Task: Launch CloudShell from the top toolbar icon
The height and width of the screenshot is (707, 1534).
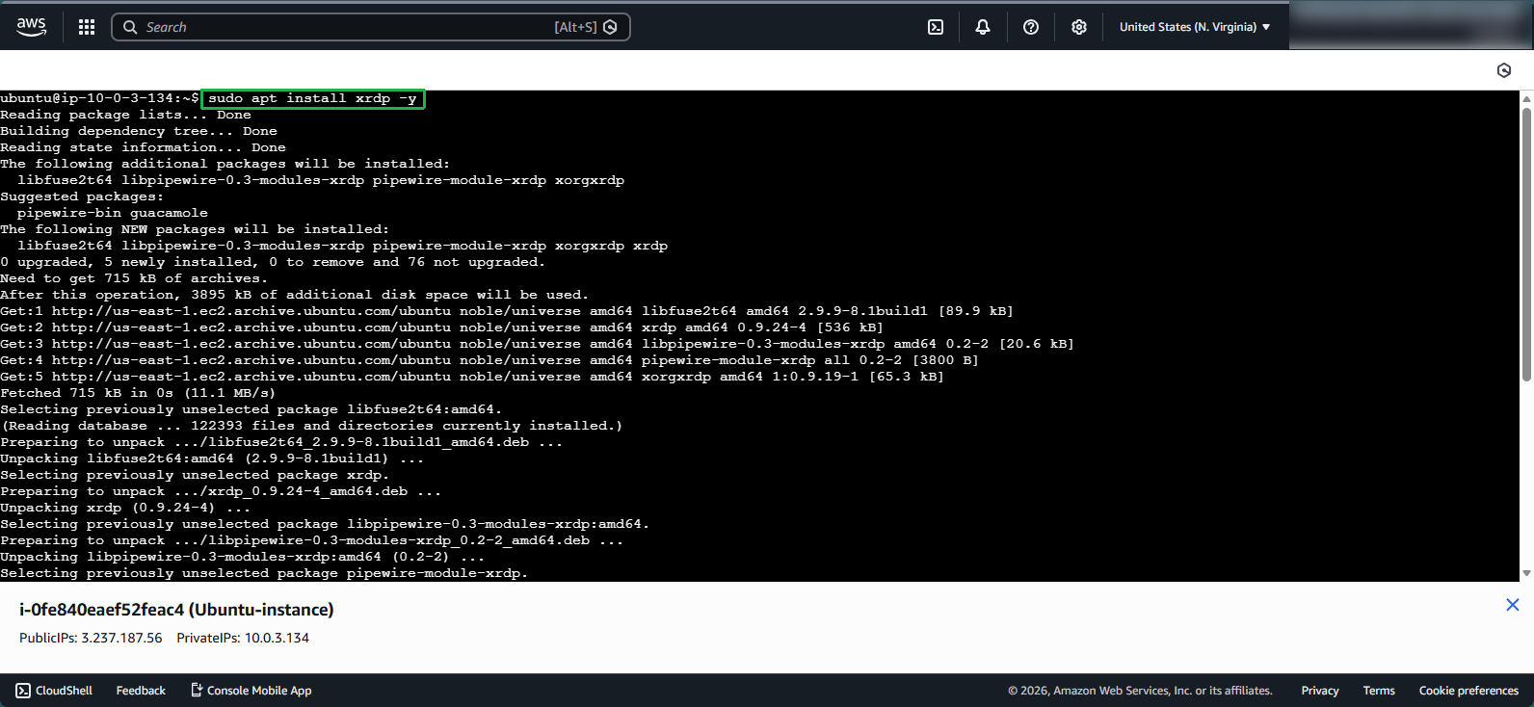Action: click(x=936, y=27)
